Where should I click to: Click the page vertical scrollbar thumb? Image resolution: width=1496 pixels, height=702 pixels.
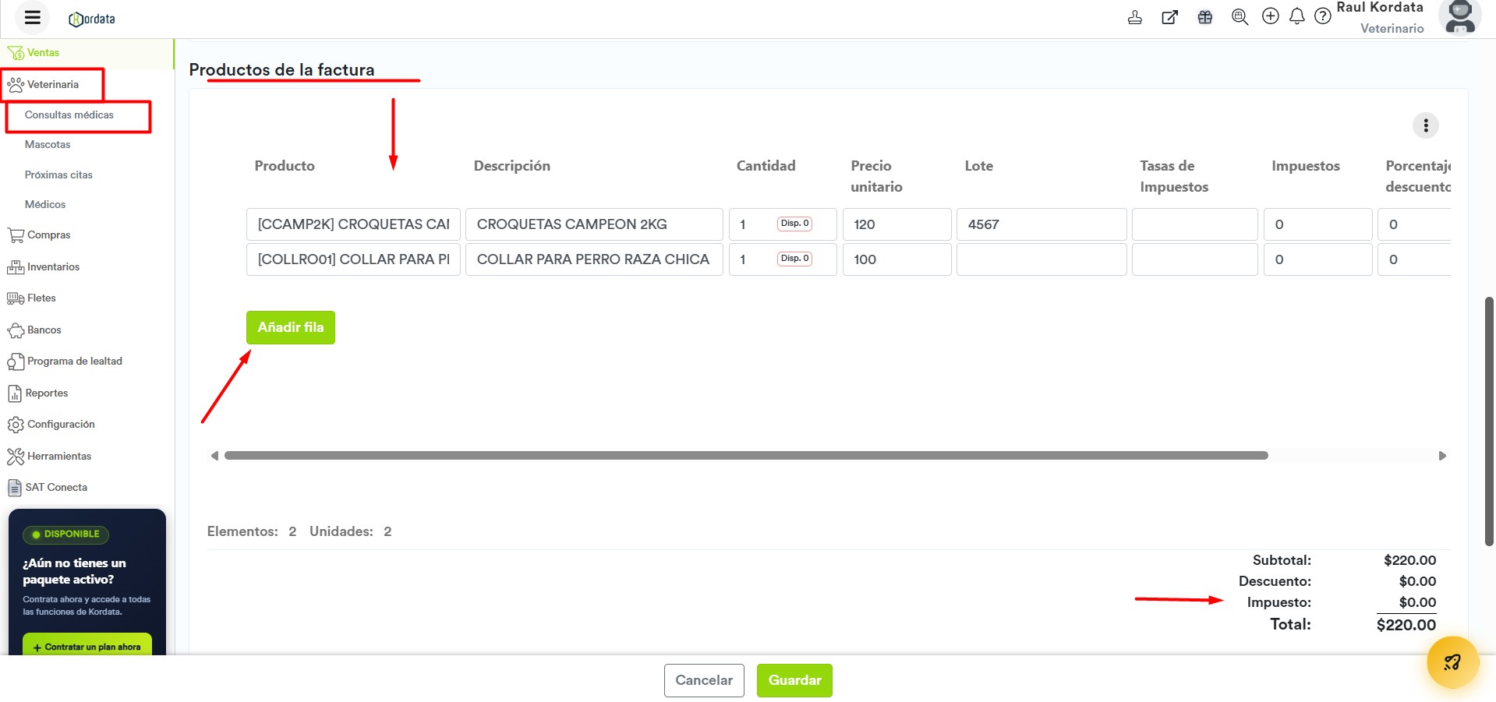pos(1489,421)
